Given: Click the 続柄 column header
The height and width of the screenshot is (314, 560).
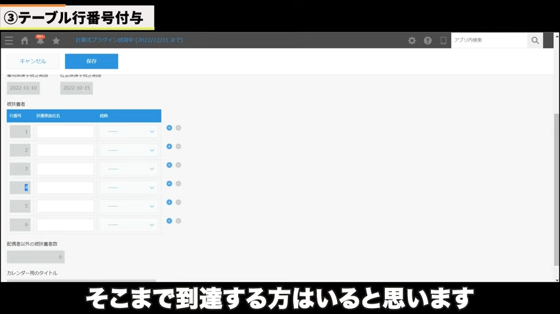Looking at the screenshot, I should pos(104,116).
